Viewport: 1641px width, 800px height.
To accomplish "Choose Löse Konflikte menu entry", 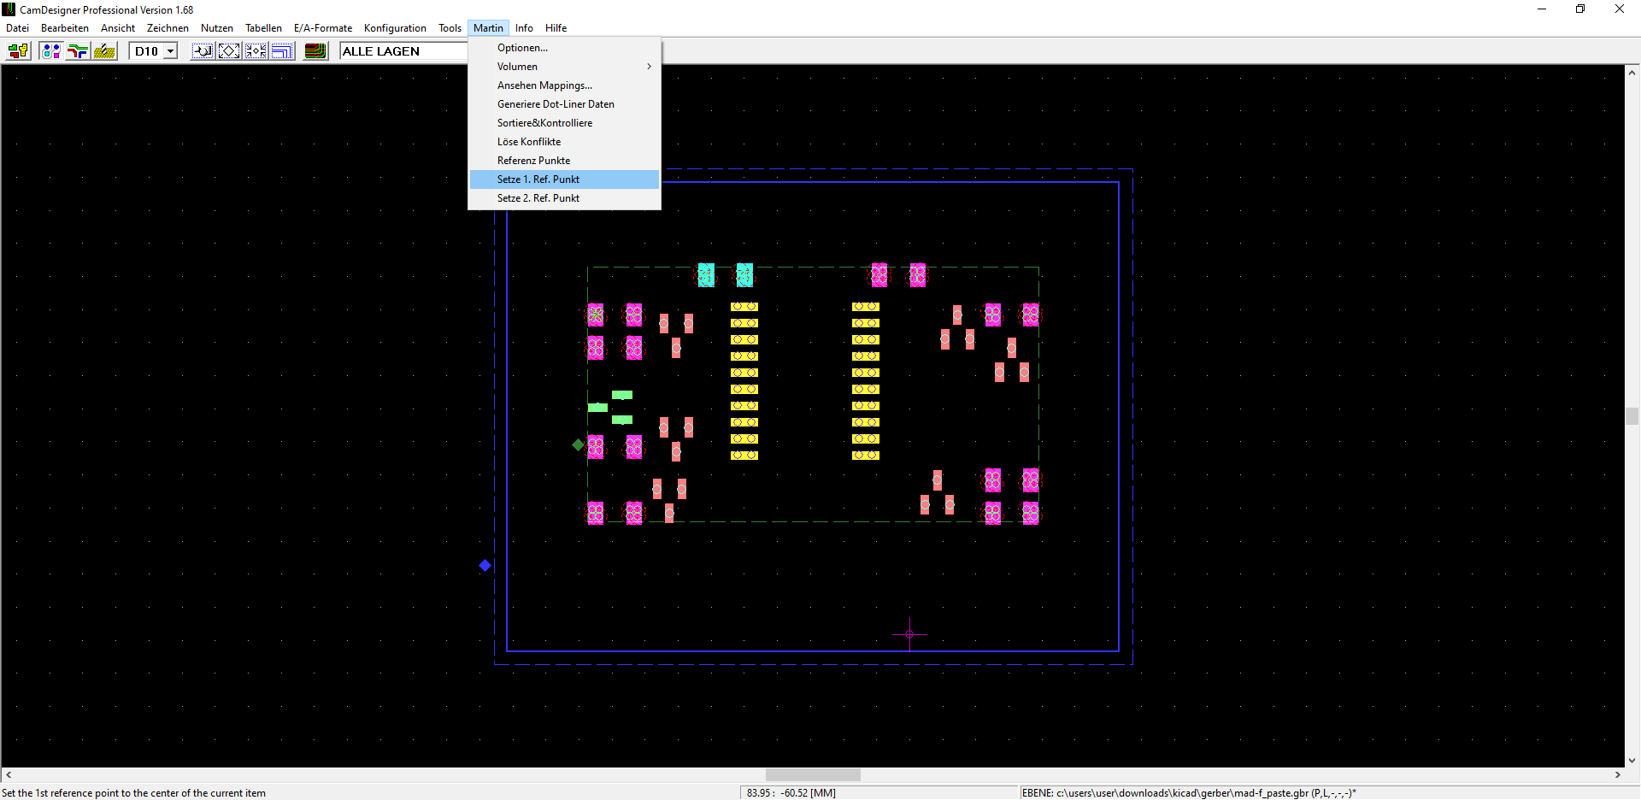I will tap(529, 142).
